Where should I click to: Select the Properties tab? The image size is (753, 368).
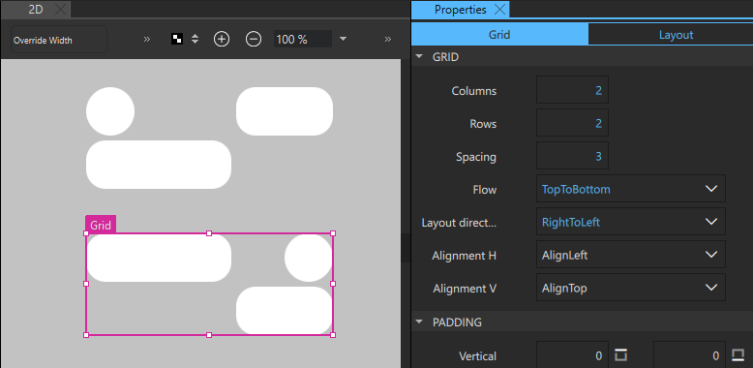coord(460,10)
